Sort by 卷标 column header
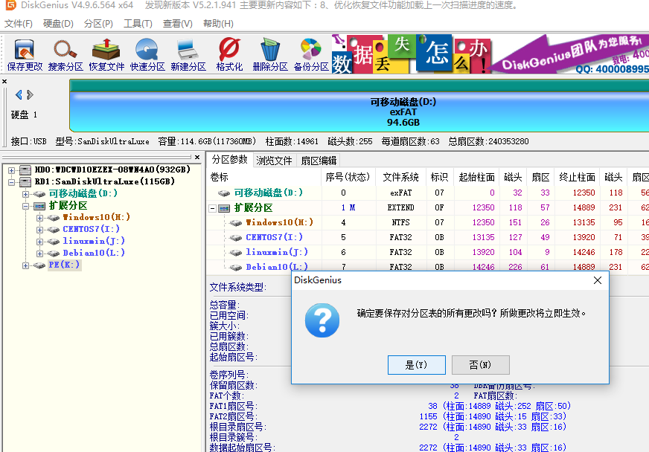The height and width of the screenshot is (452, 649). click(264, 178)
